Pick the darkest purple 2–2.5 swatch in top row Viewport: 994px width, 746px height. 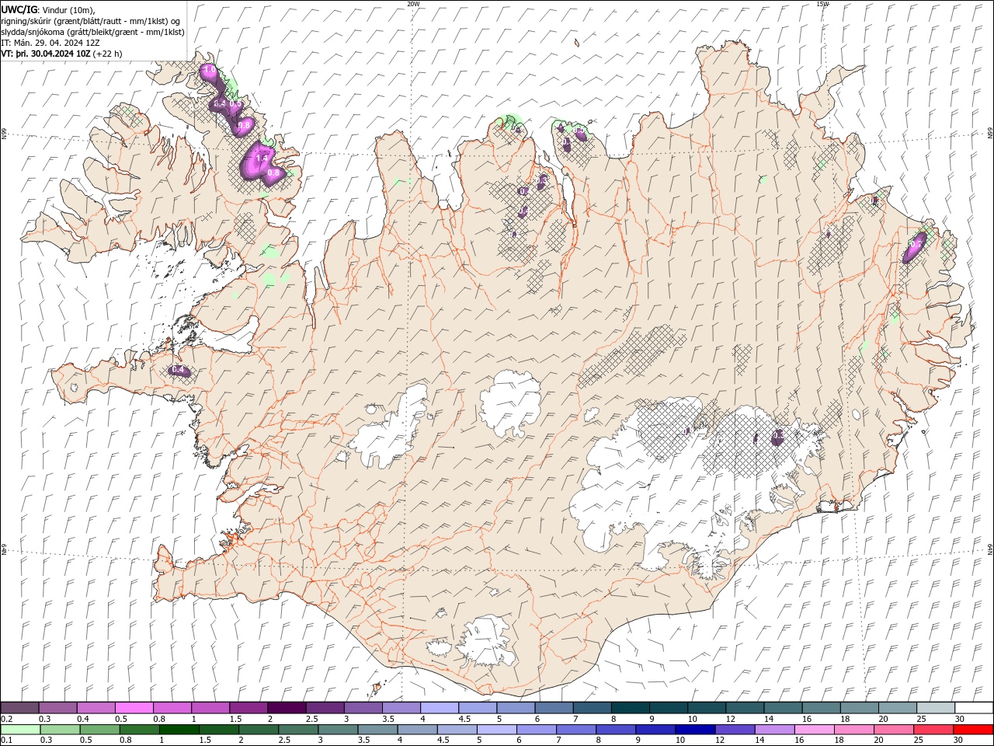point(287,708)
